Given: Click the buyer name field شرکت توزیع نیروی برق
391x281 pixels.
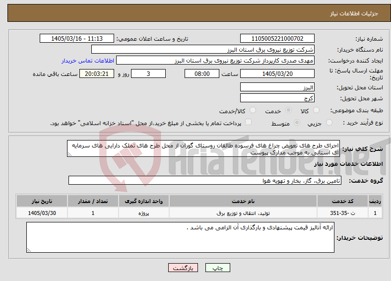Looking at the screenshot, I should pos(203,50).
